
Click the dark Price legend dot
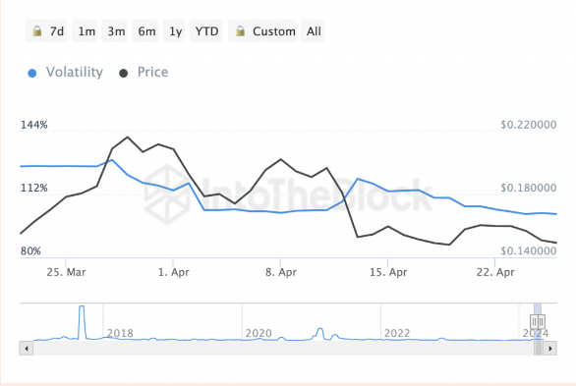(124, 73)
